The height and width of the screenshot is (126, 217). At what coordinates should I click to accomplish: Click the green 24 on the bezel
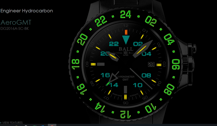click(x=125, y=14)
